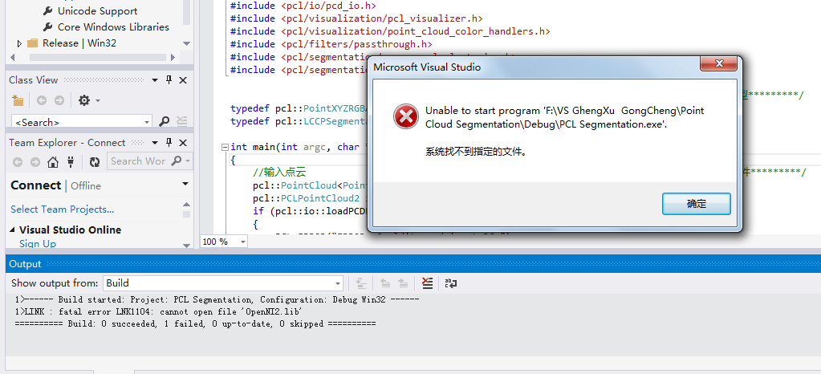
Task: Toggle auto-hide pin on Class View
Action: [x=169, y=80]
